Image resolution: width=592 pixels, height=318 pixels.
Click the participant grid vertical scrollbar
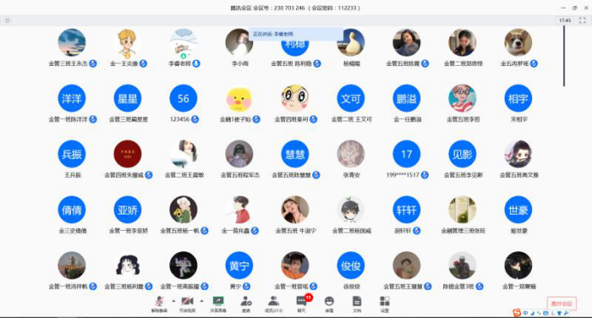(564, 56)
